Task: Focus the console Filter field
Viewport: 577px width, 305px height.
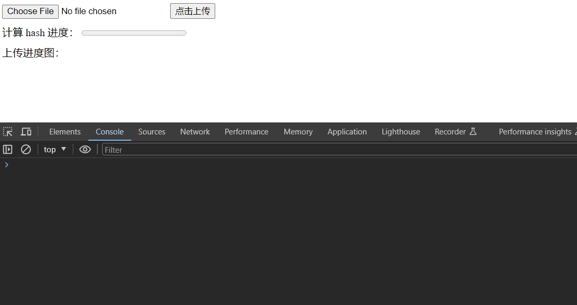Action: [x=339, y=150]
